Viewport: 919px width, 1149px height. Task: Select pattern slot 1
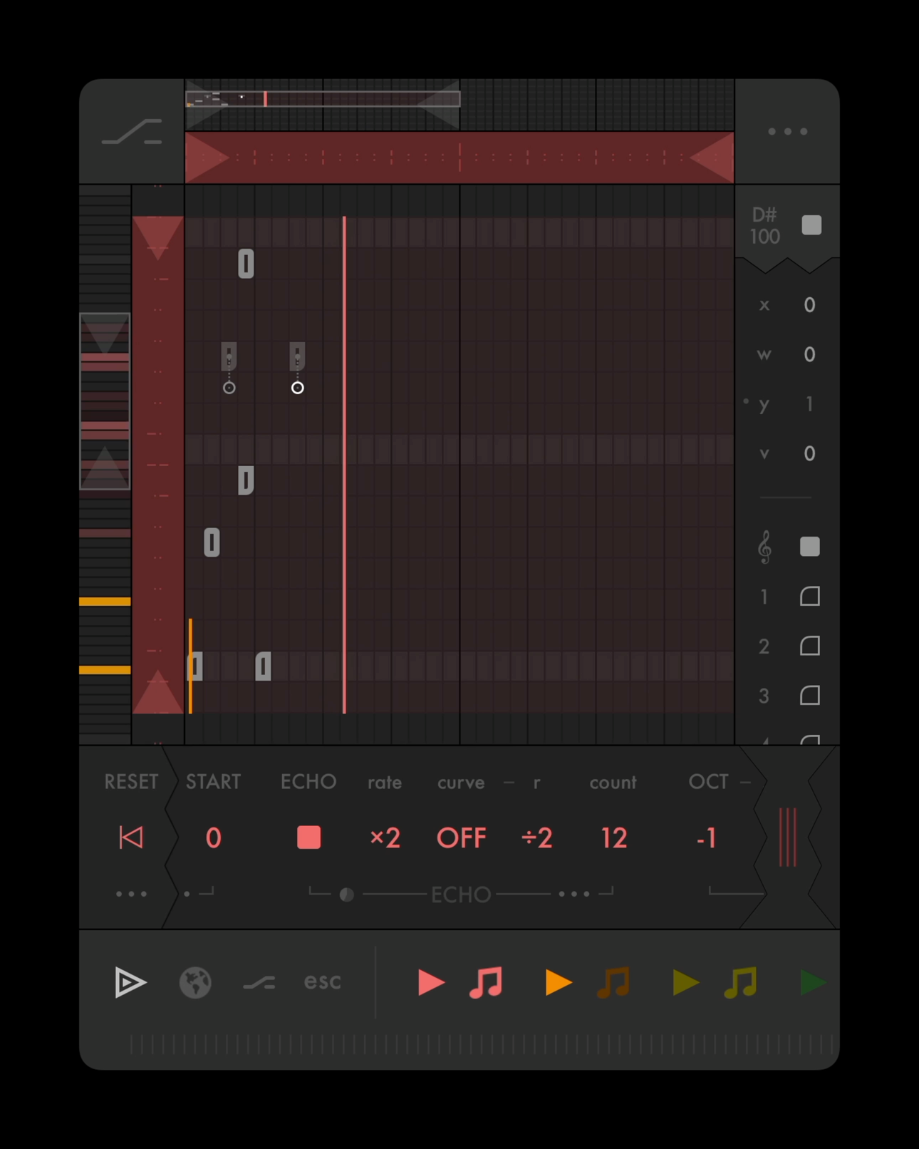(810, 597)
